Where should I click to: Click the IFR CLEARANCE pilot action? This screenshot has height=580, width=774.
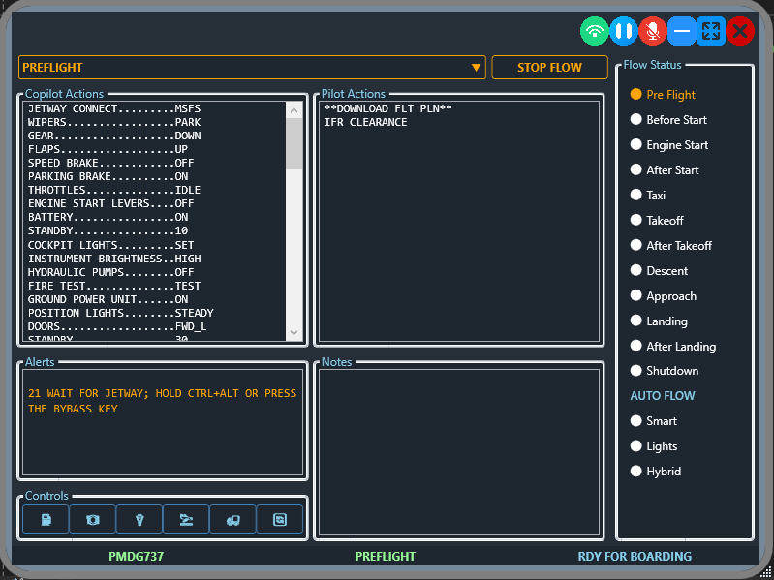point(365,123)
